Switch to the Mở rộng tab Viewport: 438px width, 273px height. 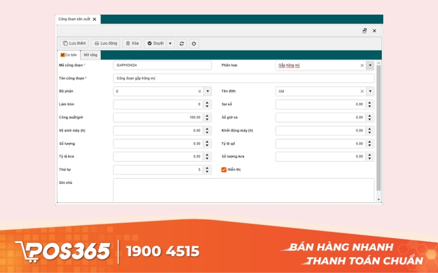[90, 55]
